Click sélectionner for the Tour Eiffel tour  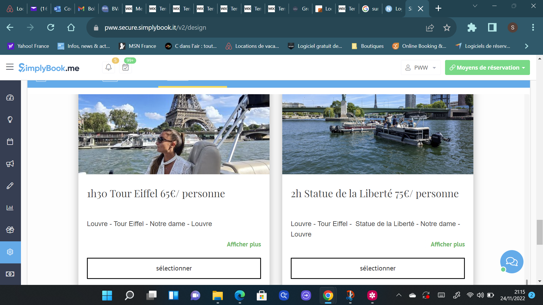(x=174, y=268)
